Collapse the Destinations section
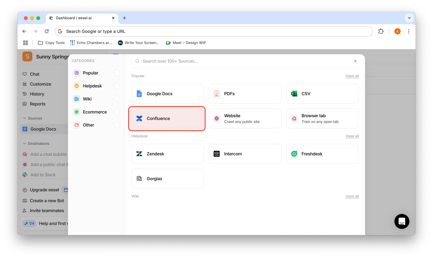The width and height of the screenshot is (433, 258). click(36, 144)
